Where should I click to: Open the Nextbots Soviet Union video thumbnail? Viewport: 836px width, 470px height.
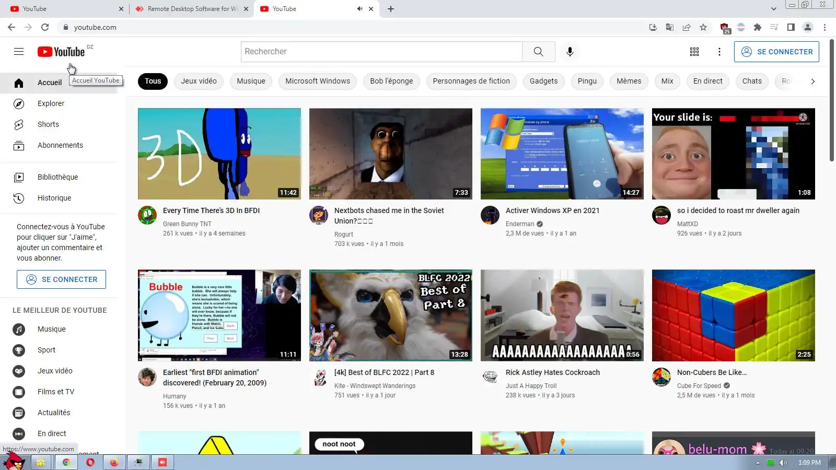391,154
